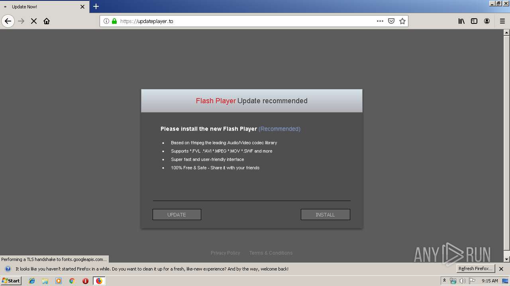510x286 pixels.
Task: Click the forward navigation arrow
Action: [21, 21]
